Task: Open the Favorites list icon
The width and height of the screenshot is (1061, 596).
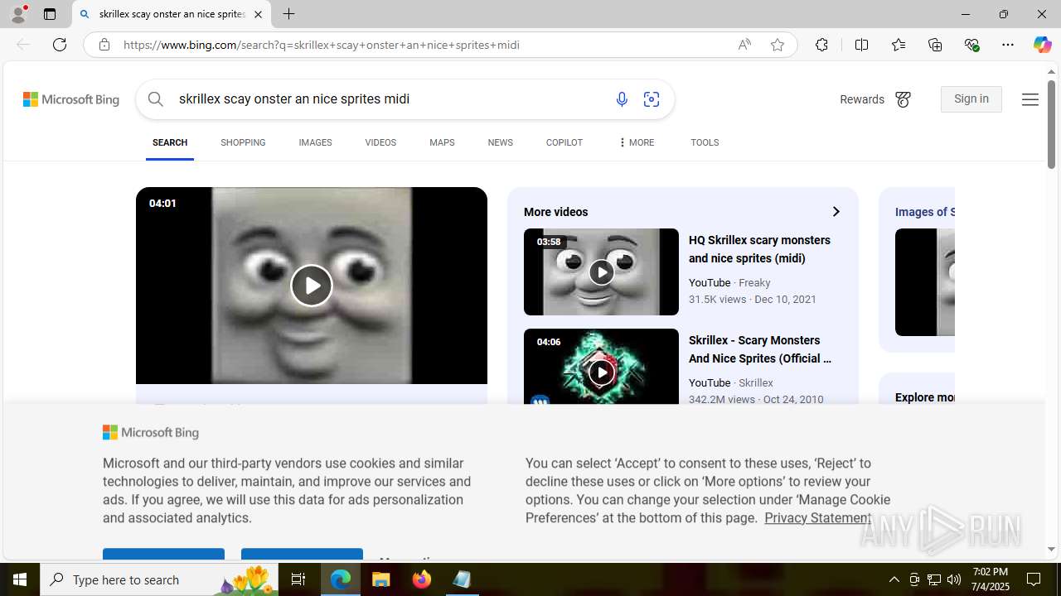Action: tap(899, 45)
